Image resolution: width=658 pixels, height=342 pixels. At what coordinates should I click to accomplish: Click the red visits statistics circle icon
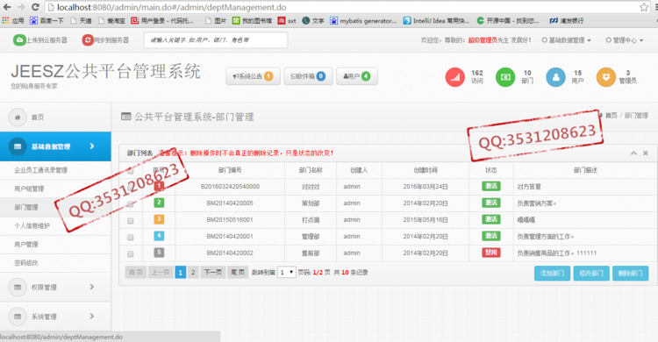(x=454, y=77)
